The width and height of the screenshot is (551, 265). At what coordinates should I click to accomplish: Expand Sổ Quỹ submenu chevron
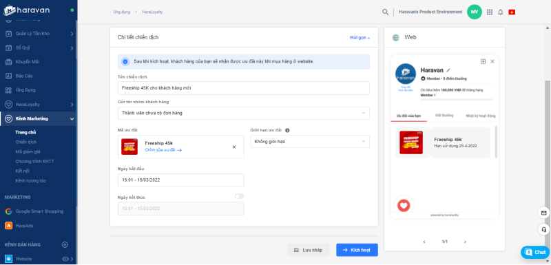72,47
